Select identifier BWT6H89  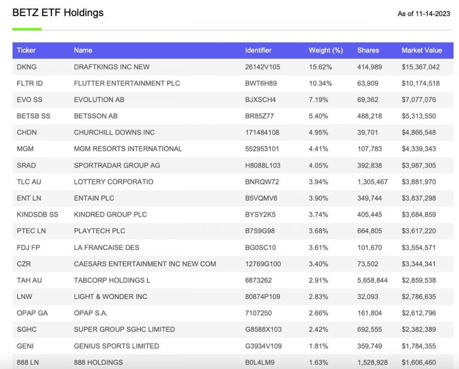point(261,84)
